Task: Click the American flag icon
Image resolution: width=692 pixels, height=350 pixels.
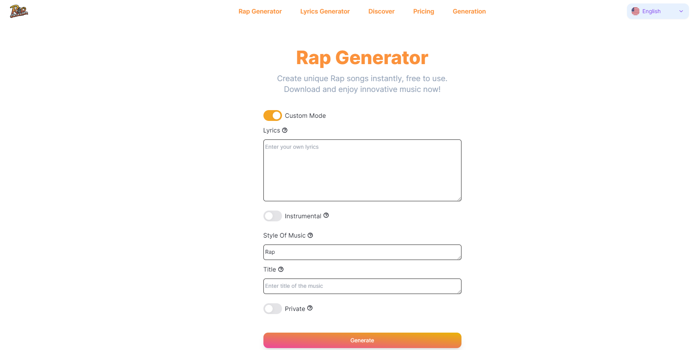Action: coord(635,11)
